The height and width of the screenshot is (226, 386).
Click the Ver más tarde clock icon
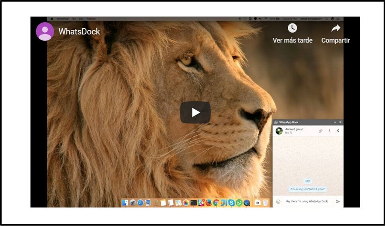pyautogui.click(x=292, y=28)
